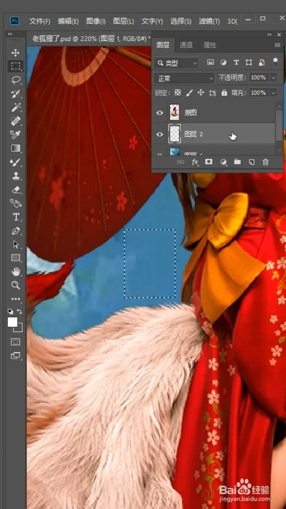Add a layer style with fx

click(195, 162)
